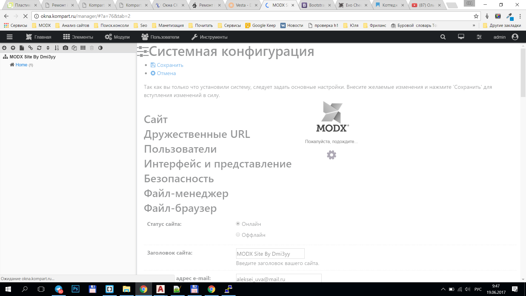This screenshot has width=526, height=296.
Task: Select the Онлайн site status radio
Action: (x=238, y=224)
